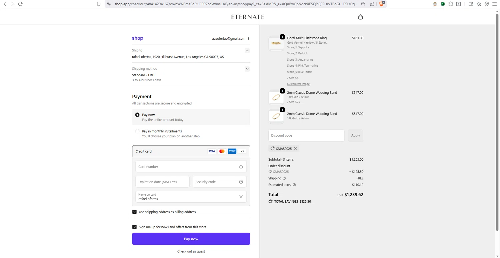
Task: Click the purple Pay now button
Action: [x=191, y=239]
